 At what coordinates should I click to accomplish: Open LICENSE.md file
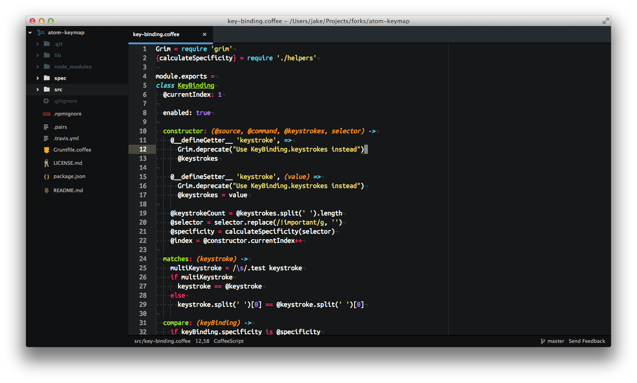(x=68, y=163)
